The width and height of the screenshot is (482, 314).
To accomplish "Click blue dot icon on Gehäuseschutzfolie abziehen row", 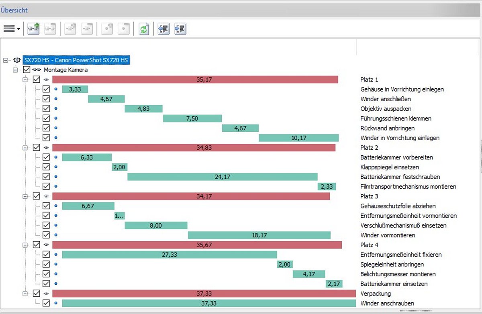I will click(56, 206).
